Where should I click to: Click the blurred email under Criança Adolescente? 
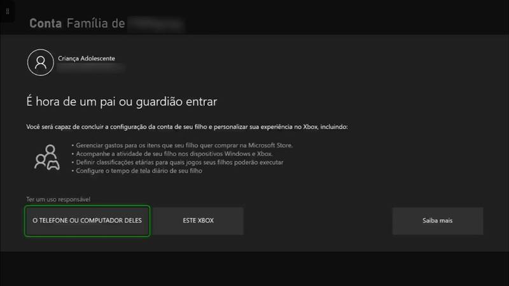(91, 69)
